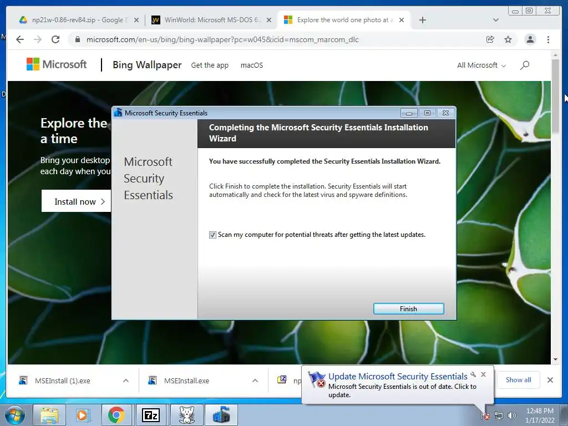The height and width of the screenshot is (426, 568).
Task: Go back in Chrome browser
Action: 20,39
